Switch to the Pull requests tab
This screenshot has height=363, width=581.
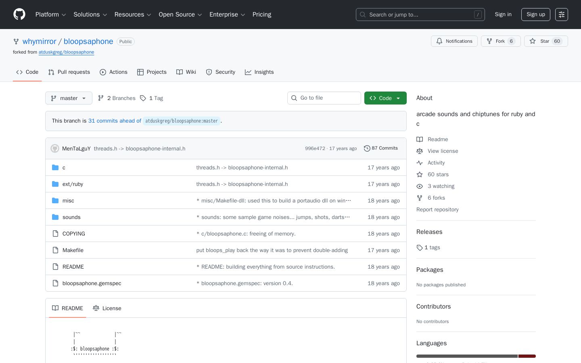69,72
